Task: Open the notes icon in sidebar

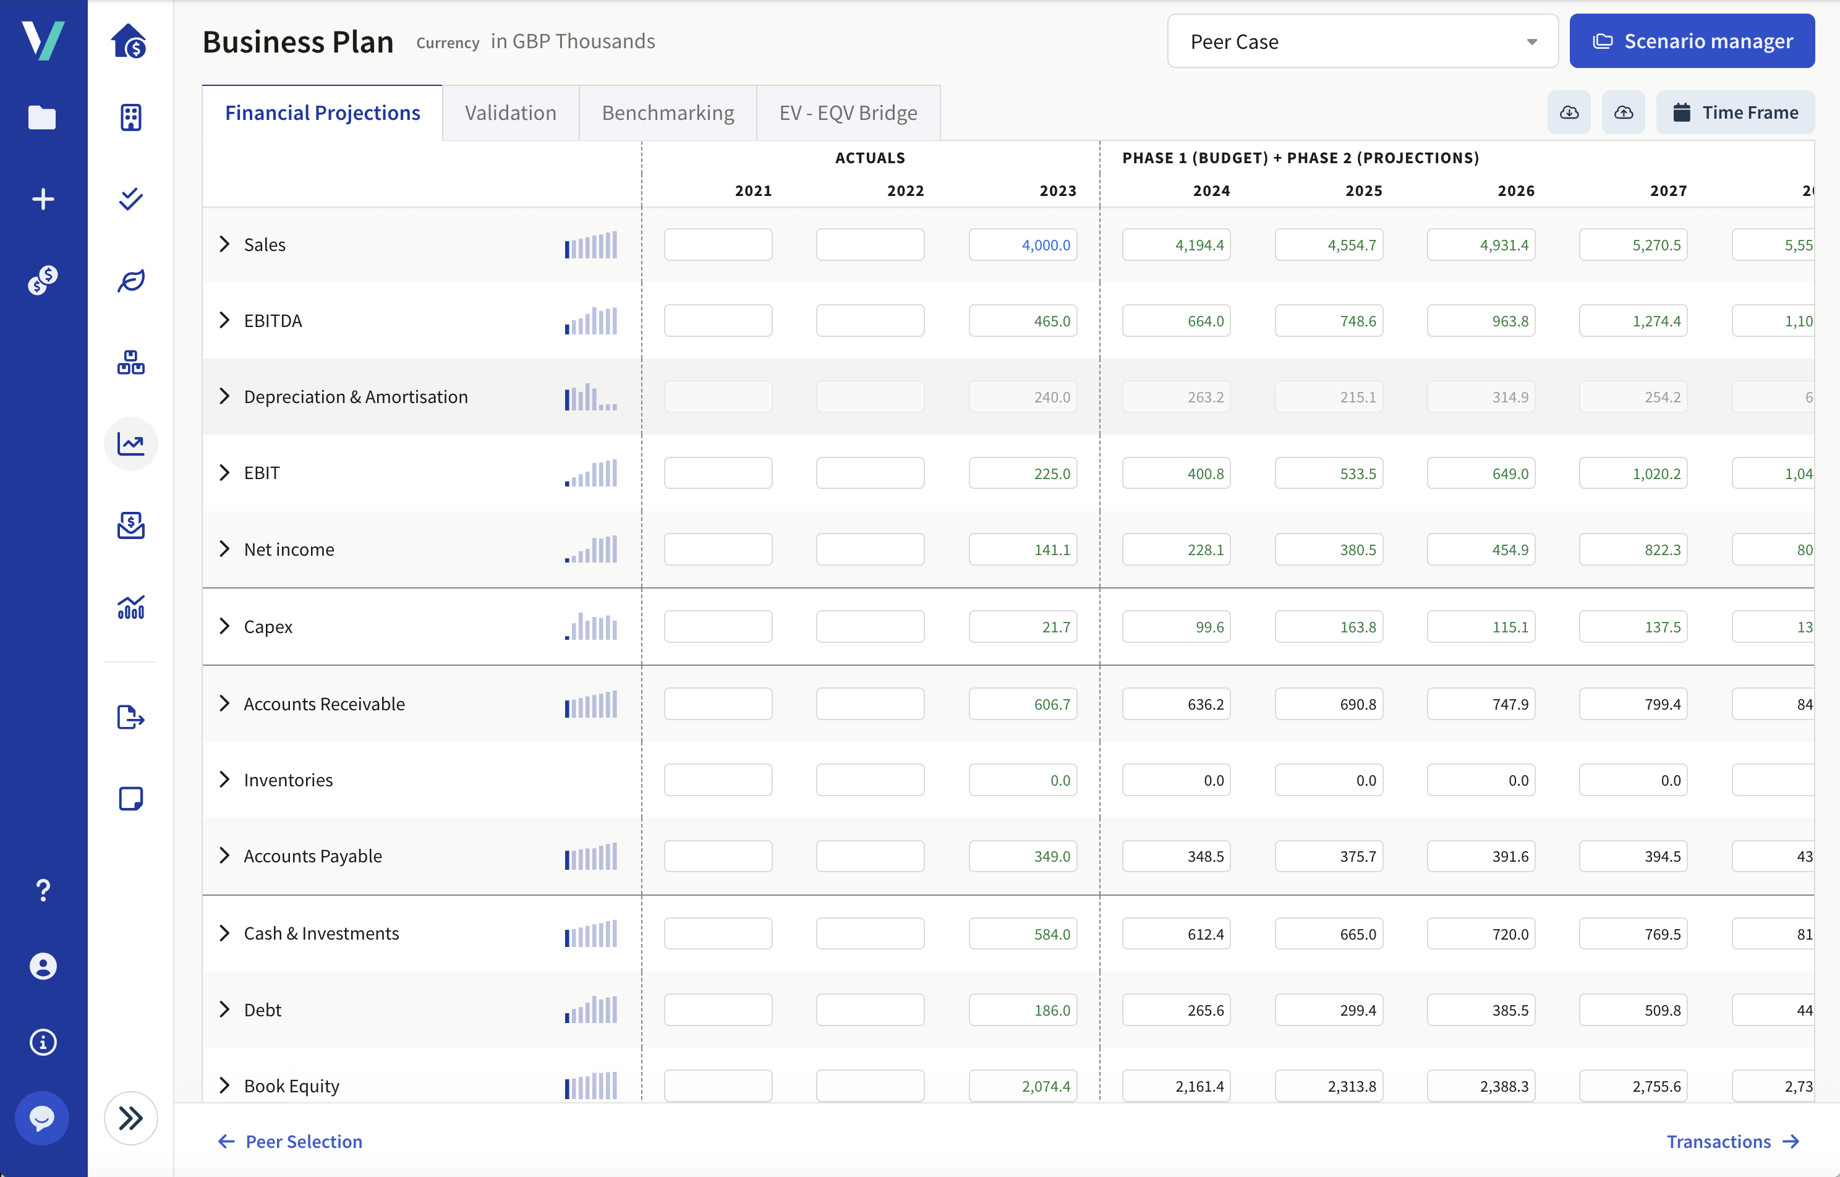Action: tap(130, 799)
